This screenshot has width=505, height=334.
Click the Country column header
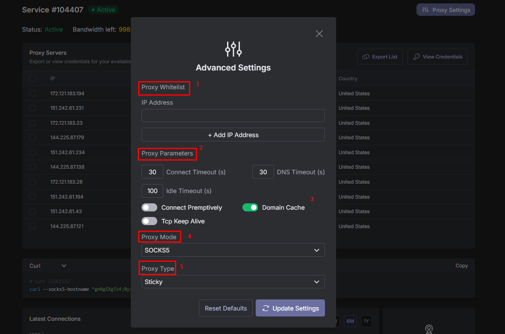(x=348, y=79)
